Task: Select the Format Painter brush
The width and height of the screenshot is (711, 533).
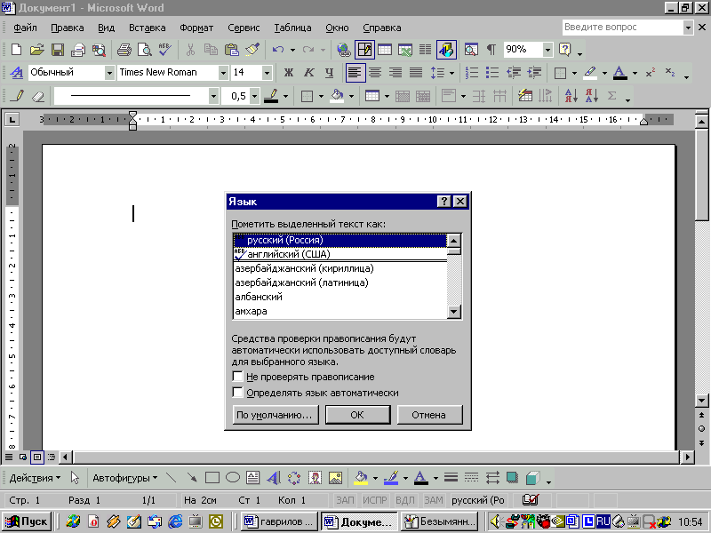Action: [x=252, y=50]
